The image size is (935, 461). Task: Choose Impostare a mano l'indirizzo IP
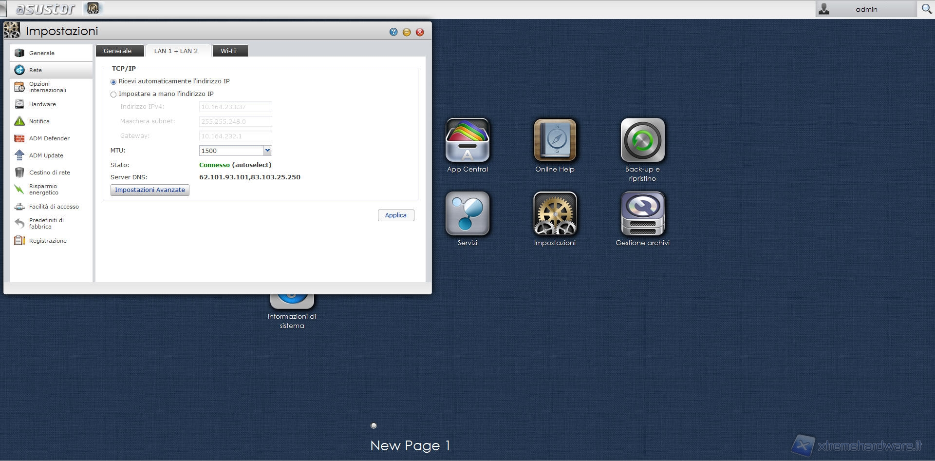[x=113, y=95]
